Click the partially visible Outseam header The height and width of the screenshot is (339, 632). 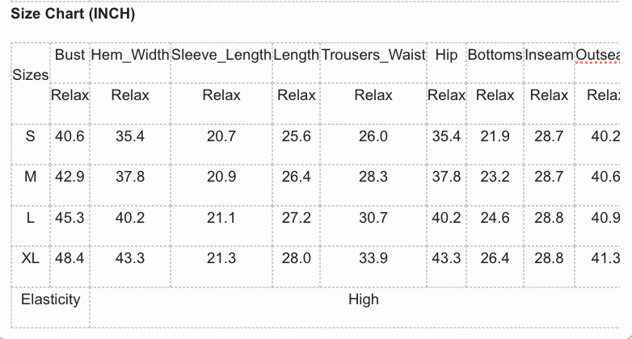tap(598, 55)
